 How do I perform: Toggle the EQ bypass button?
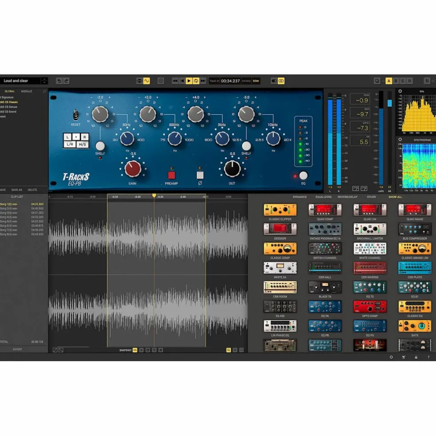click(x=304, y=175)
